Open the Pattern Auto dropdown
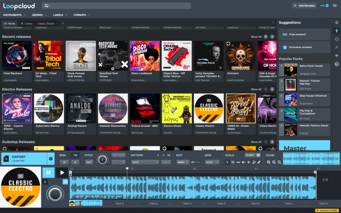Viewport: 341px width, 213px height. pyautogui.click(x=145, y=162)
